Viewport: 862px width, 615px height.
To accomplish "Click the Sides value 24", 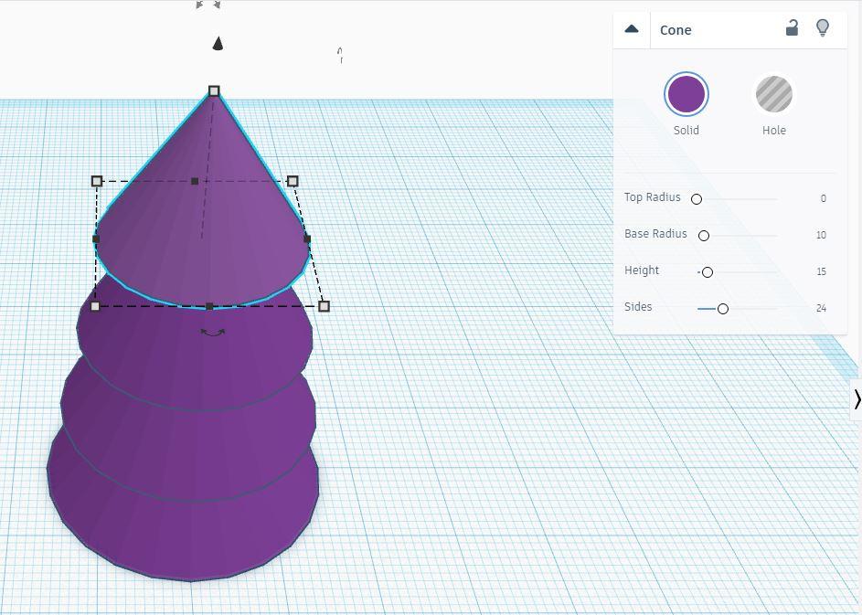I will (x=821, y=308).
